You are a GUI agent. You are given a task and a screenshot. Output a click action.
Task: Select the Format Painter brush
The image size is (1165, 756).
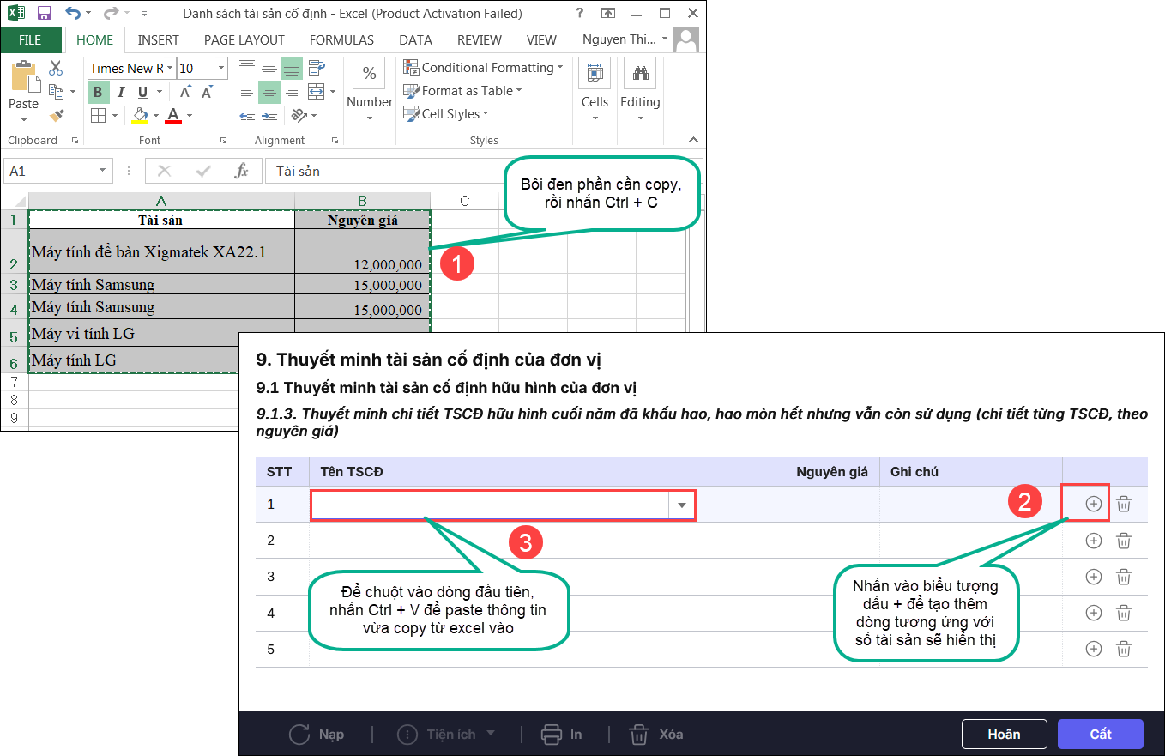[57, 114]
